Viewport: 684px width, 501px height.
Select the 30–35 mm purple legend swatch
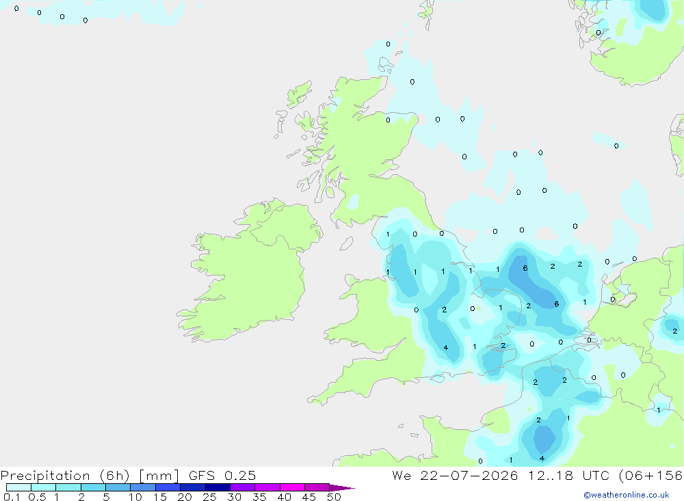pyautogui.click(x=243, y=487)
